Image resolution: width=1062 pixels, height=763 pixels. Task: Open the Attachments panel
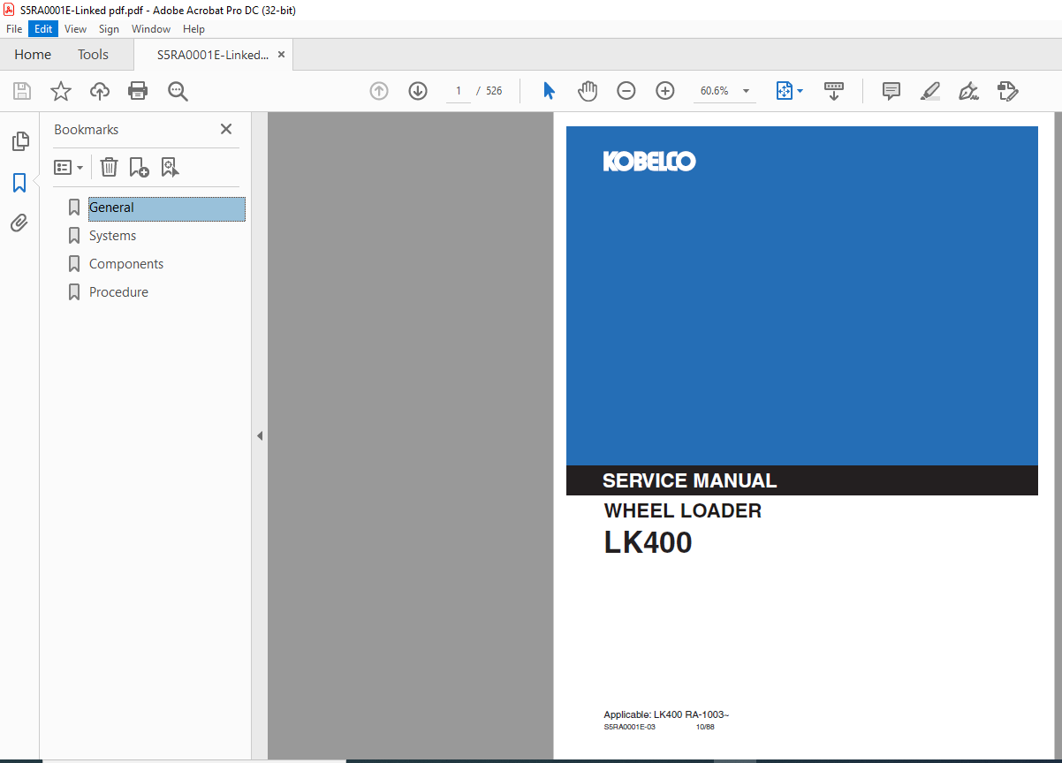tap(19, 223)
